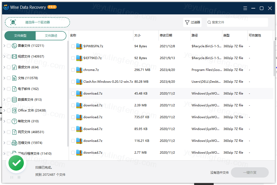Click the 帮助文件 question mark icon

14,121
